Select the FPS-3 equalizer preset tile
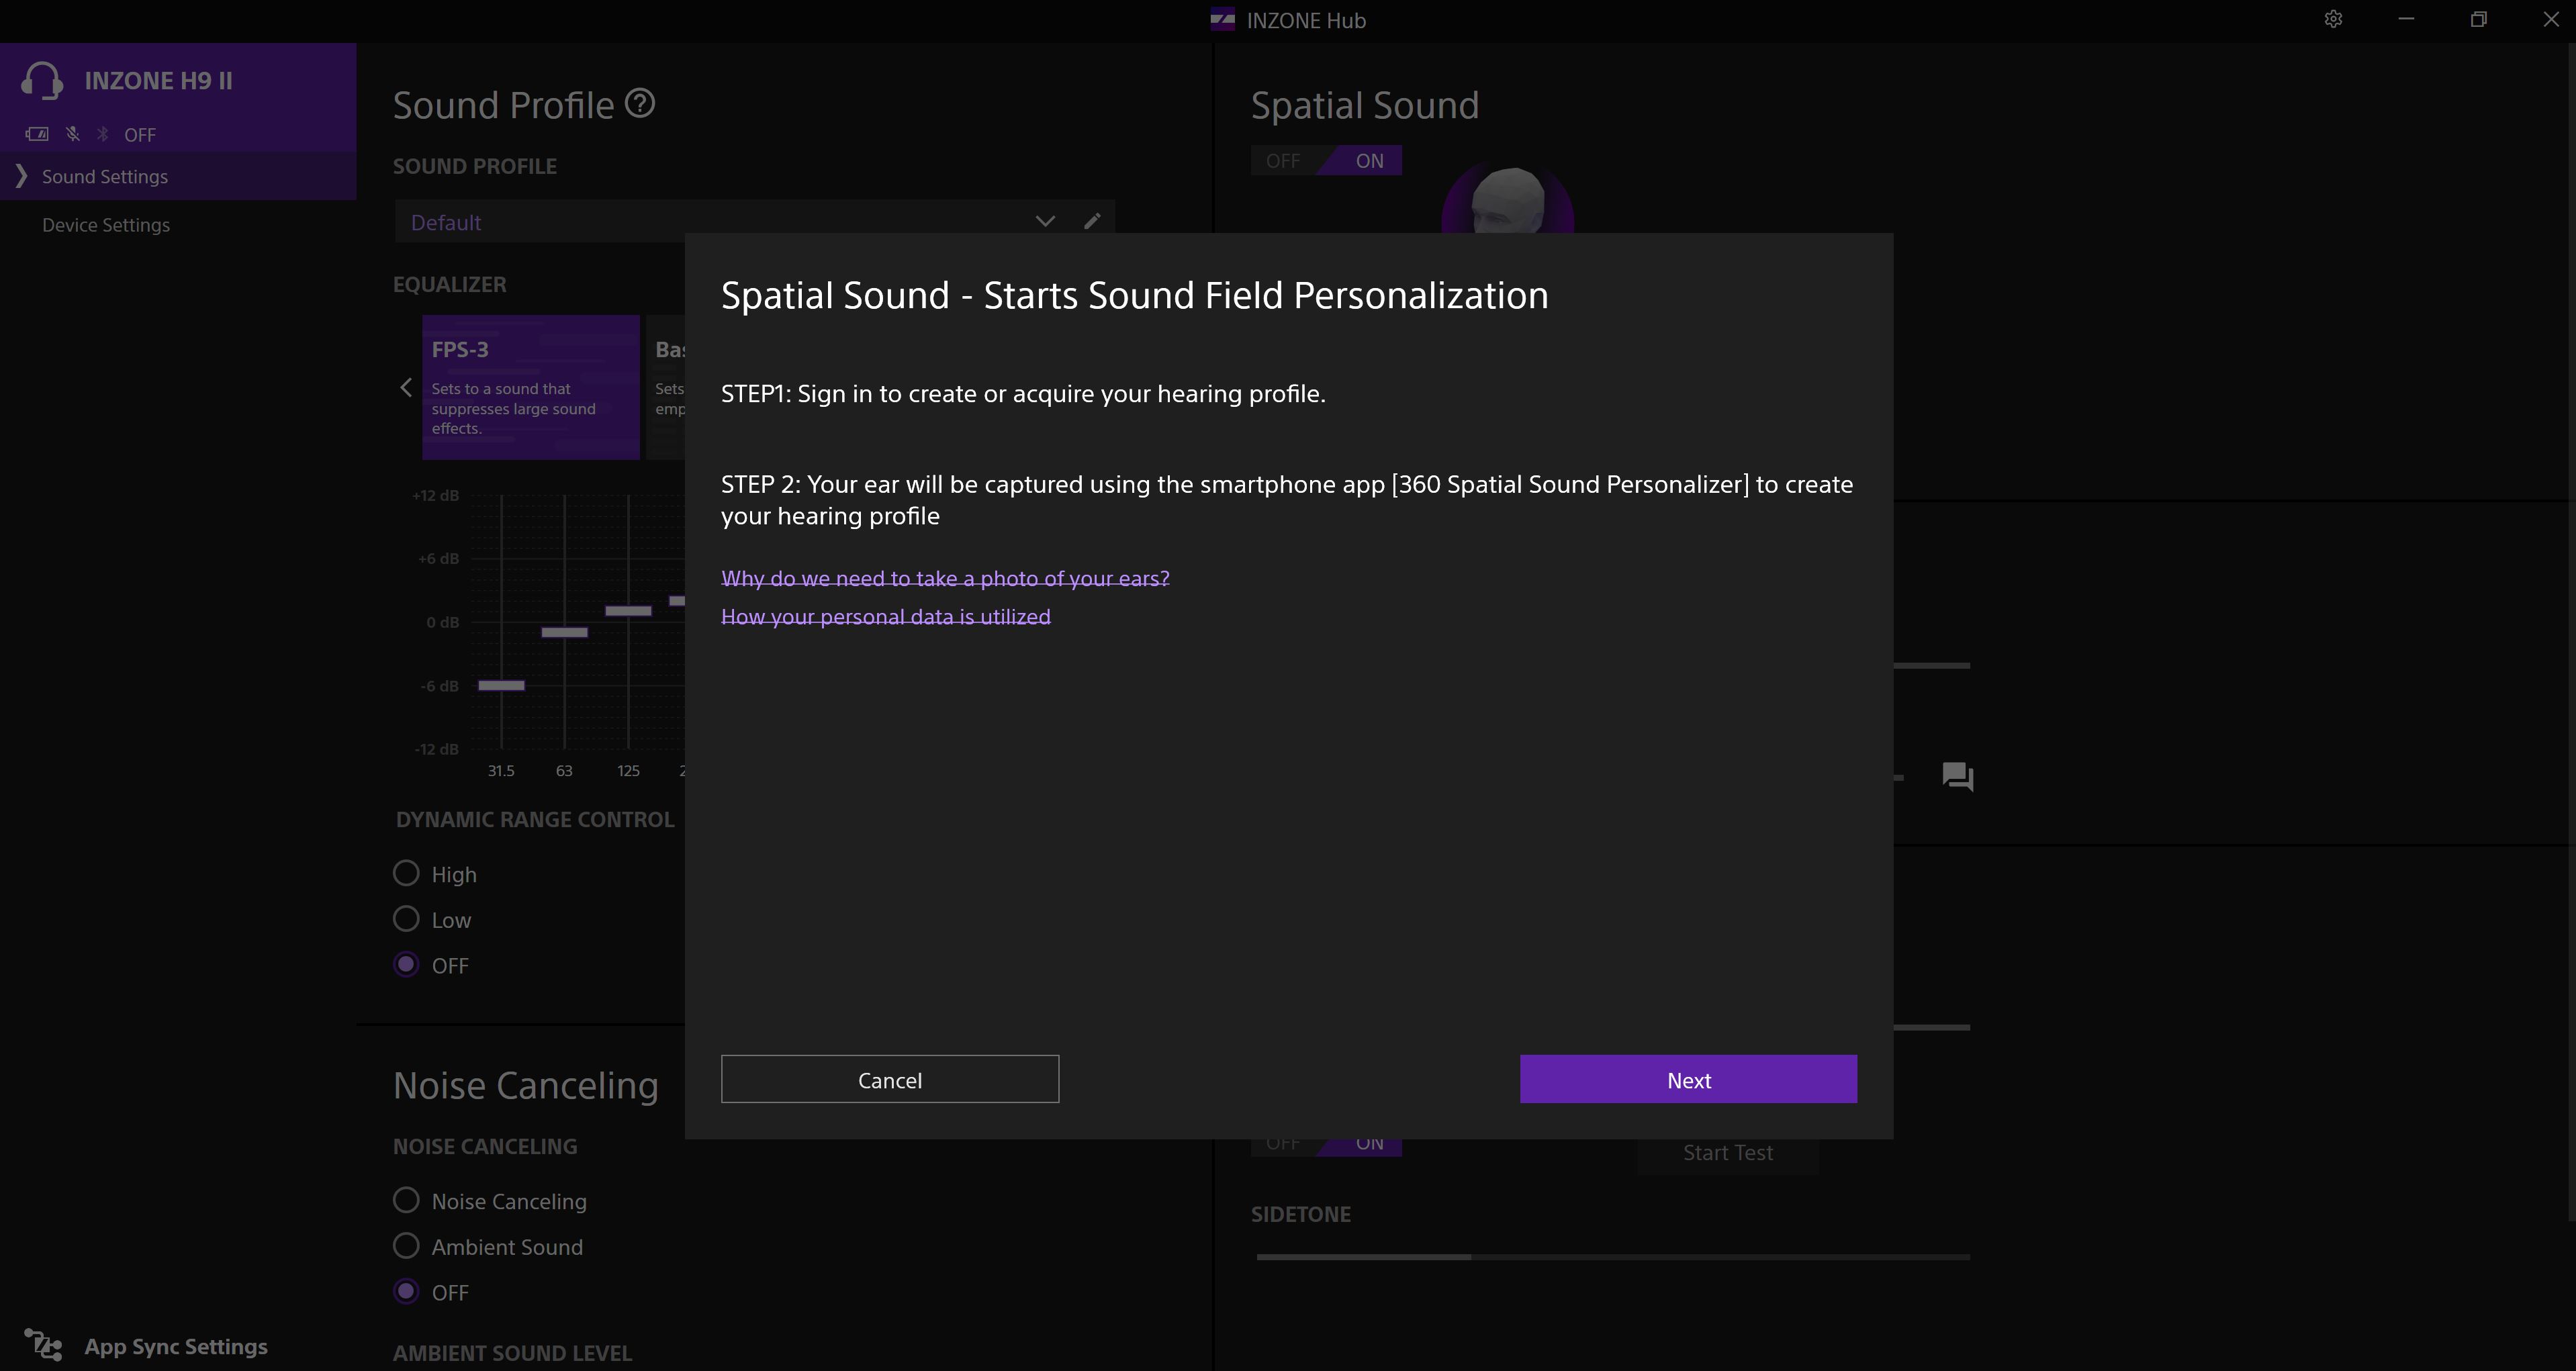This screenshot has height=1371, width=2576. click(x=530, y=387)
